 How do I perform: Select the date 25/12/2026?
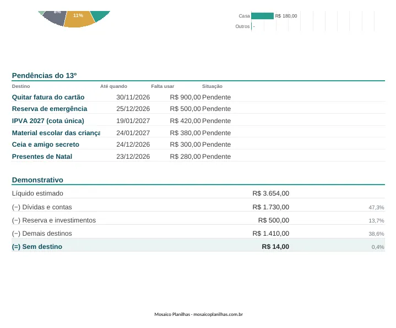[x=133, y=109]
